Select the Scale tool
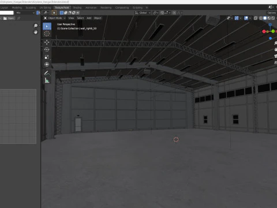 pyautogui.click(x=47, y=57)
